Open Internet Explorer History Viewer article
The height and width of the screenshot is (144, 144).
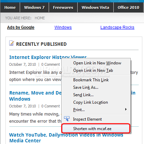click(x=48, y=57)
